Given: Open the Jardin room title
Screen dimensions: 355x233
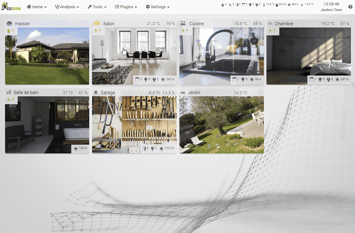Looking at the screenshot, I should (194, 93).
